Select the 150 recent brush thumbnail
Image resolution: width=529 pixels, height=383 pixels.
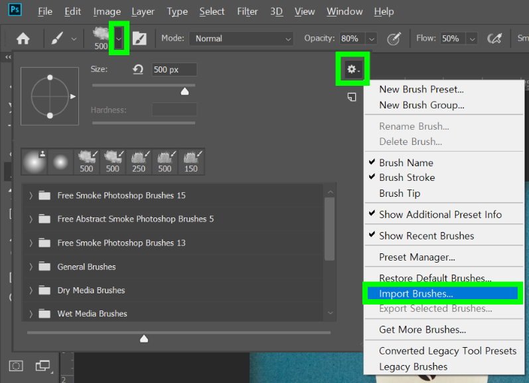pos(191,162)
